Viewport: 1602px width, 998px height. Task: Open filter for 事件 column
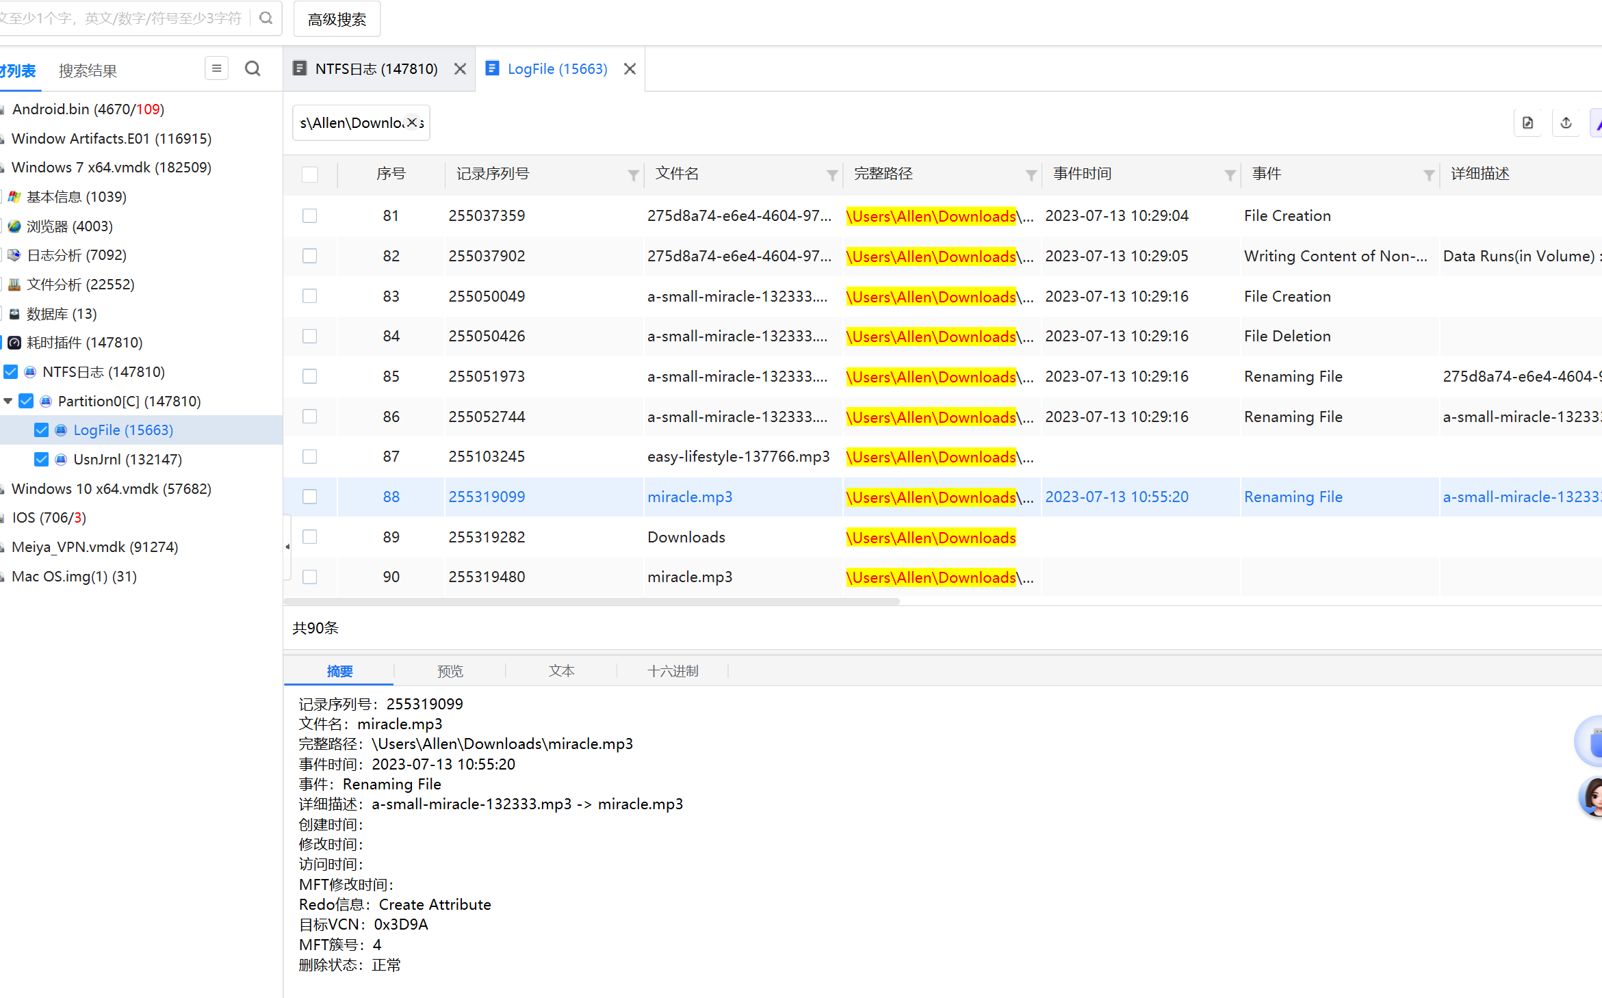tap(1429, 175)
